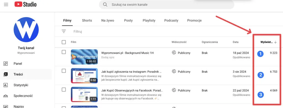Screen dimensions: 283x108
Task: Click the date "3 sie 2024"
Action: coord(240,72)
